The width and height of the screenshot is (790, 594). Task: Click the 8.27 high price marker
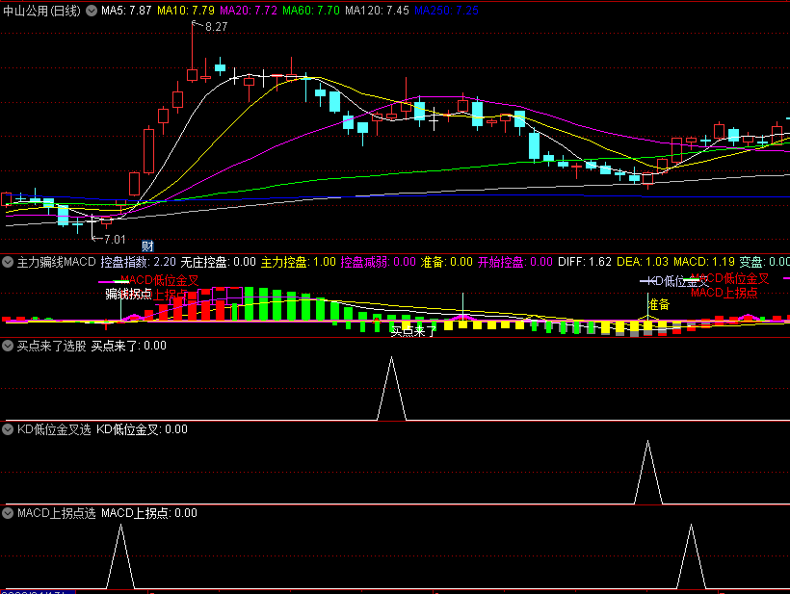coord(216,27)
